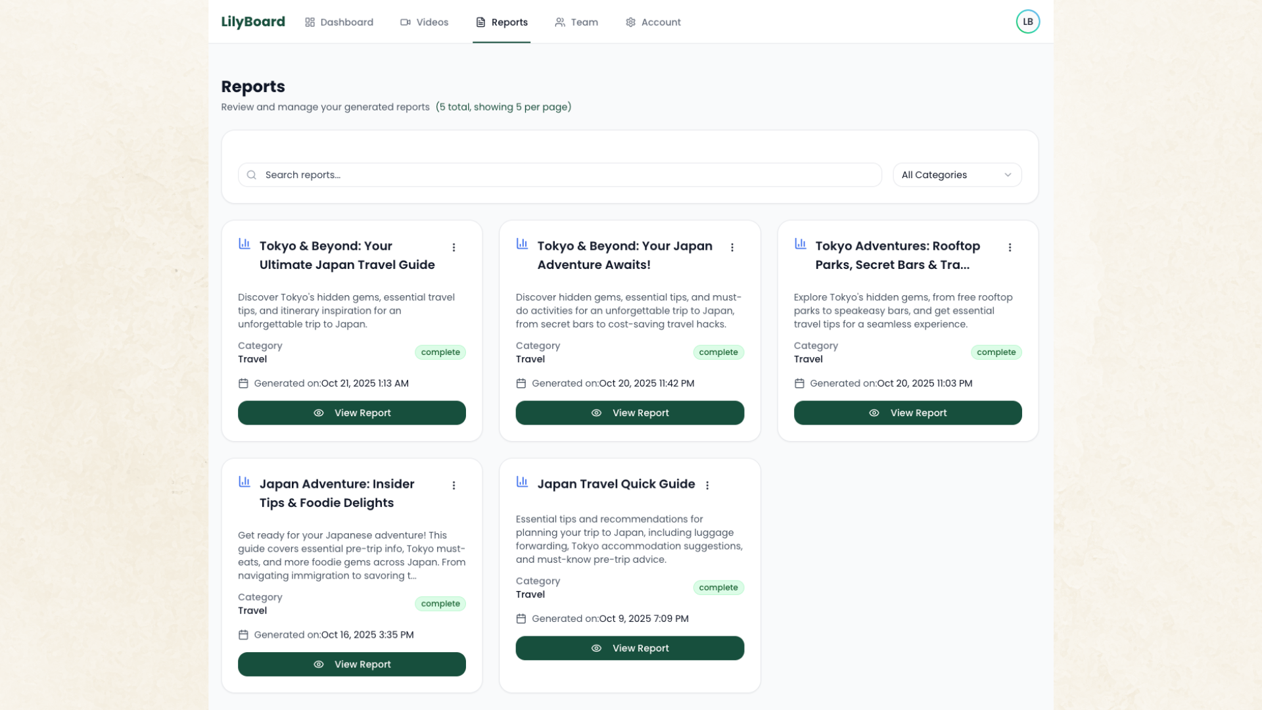Open options menu beside Japan Travel Quick Guide
Viewport: 1262px width, 710px height.
point(707,485)
